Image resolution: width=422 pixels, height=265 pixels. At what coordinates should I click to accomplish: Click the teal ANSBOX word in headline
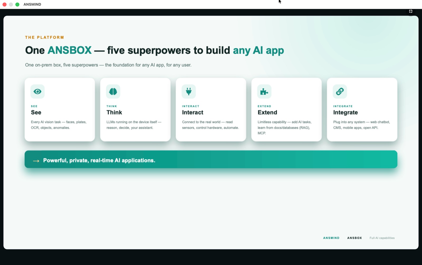(70, 50)
